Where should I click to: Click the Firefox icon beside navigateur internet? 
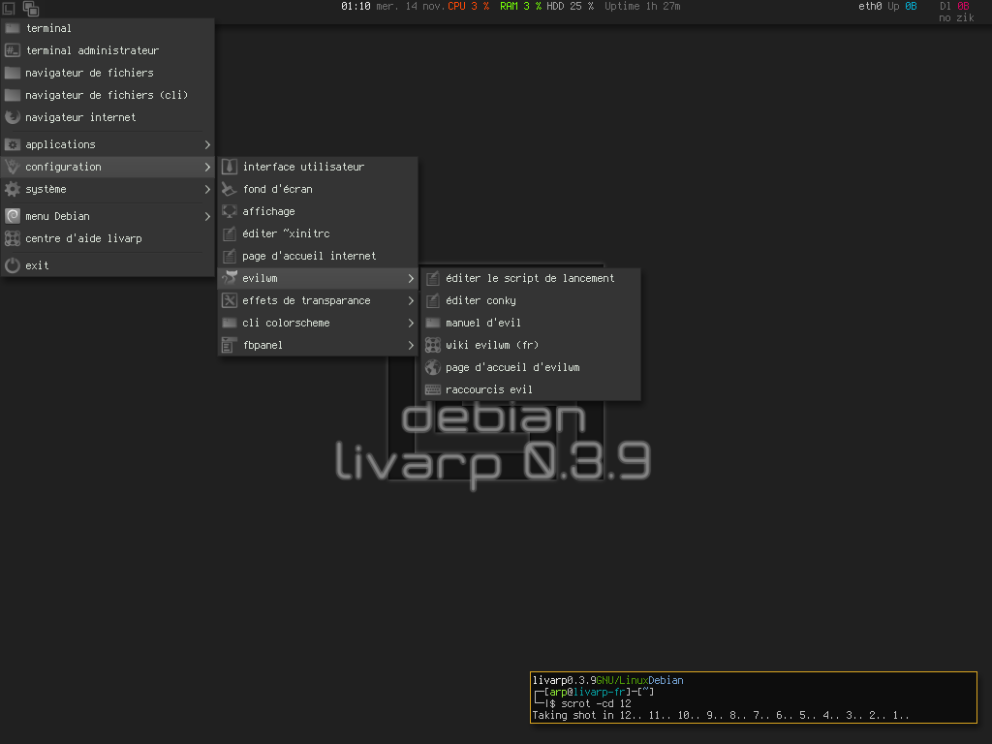(x=13, y=117)
